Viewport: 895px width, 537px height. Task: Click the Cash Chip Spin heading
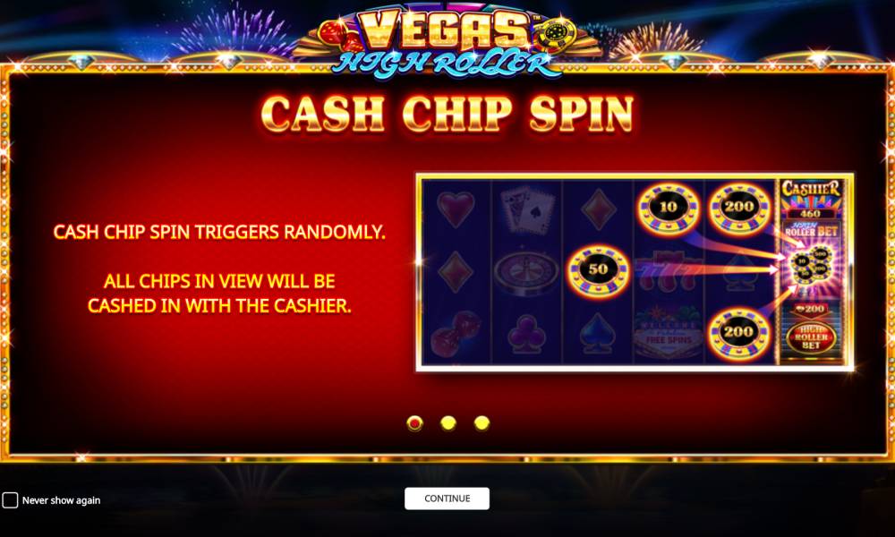tap(447, 113)
